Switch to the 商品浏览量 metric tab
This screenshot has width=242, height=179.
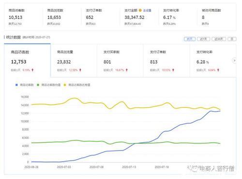[74, 61]
